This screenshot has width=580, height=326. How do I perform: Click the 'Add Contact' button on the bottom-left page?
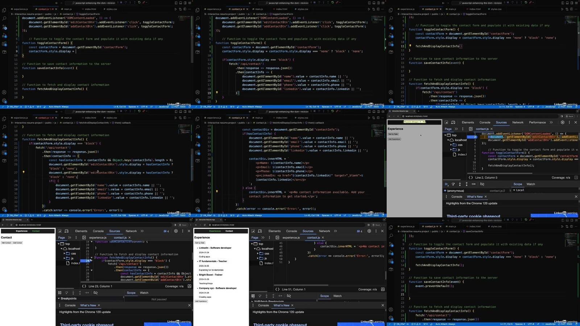[x=17, y=243]
